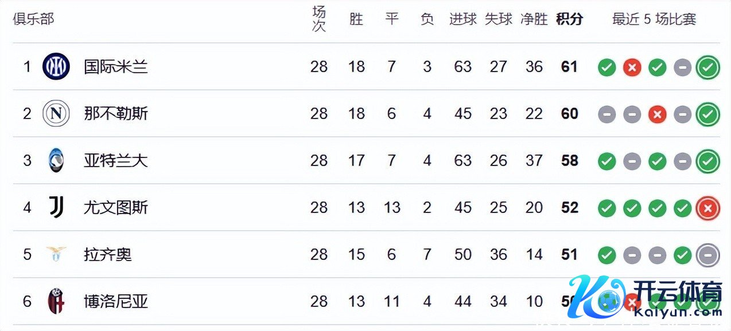Viewport: 731px width, 331px height.
Task: Click the 俱乐部 column header
Action: pyautogui.click(x=33, y=19)
